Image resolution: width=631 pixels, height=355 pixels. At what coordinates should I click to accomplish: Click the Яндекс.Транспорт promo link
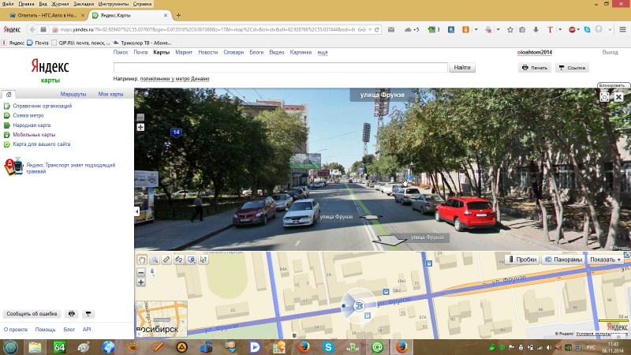pos(71,168)
